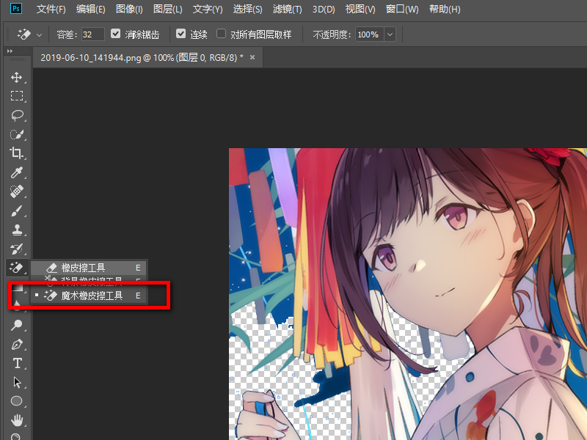
Task: Open the 文字(Y) menu
Action: click(x=208, y=9)
